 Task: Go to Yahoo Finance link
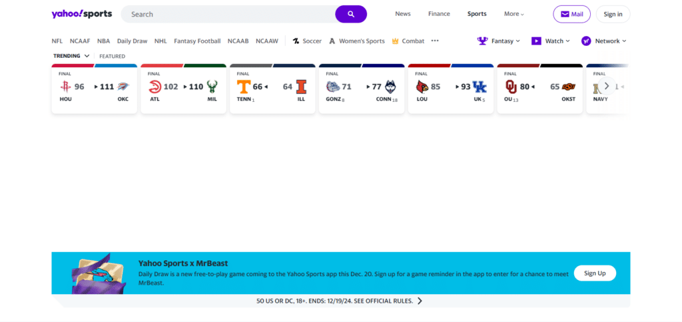point(439,14)
